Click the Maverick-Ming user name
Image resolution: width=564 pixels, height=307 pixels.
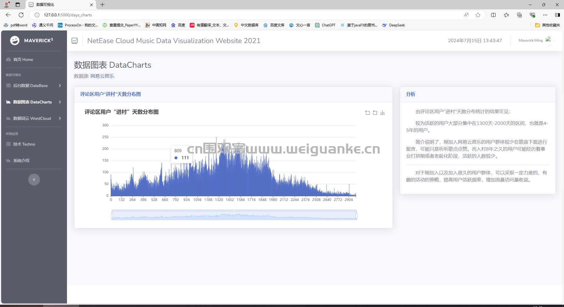click(531, 40)
